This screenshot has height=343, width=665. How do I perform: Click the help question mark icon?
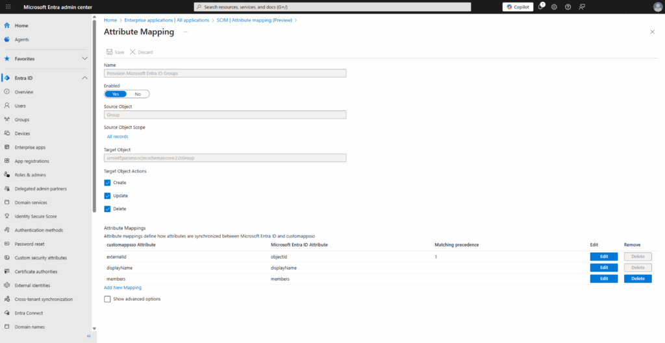(x=568, y=7)
